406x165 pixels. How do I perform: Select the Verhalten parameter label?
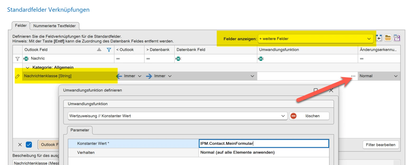pyautogui.click(x=133, y=152)
